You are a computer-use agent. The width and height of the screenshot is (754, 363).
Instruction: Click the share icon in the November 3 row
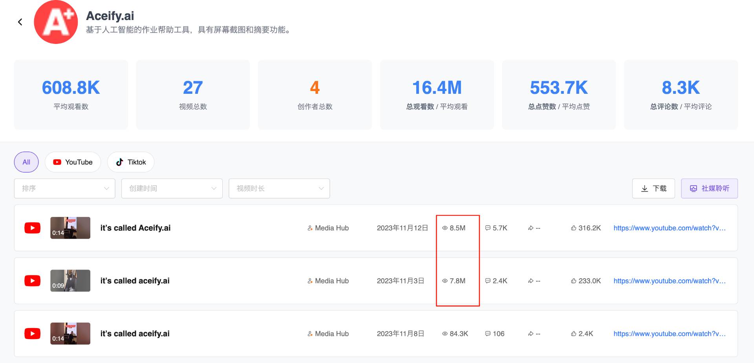(x=531, y=281)
